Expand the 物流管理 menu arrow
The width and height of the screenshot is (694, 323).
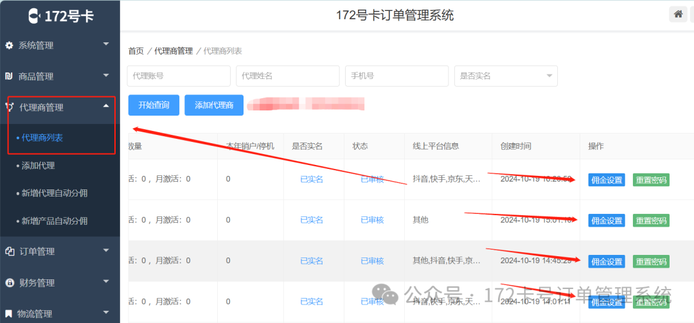106,312
